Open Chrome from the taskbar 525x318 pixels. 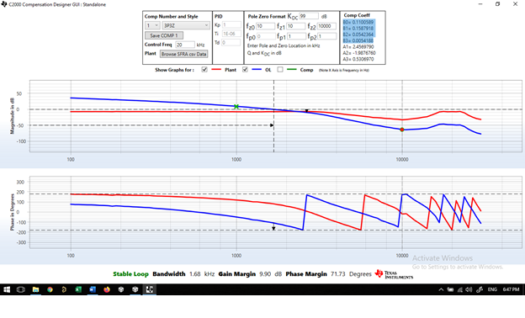[x=50, y=289]
